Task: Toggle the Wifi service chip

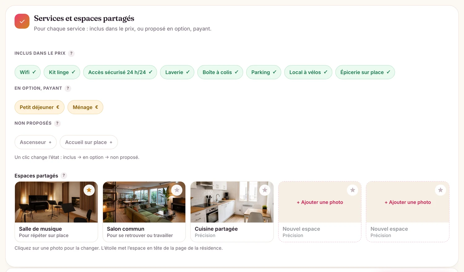Action: pyautogui.click(x=28, y=72)
